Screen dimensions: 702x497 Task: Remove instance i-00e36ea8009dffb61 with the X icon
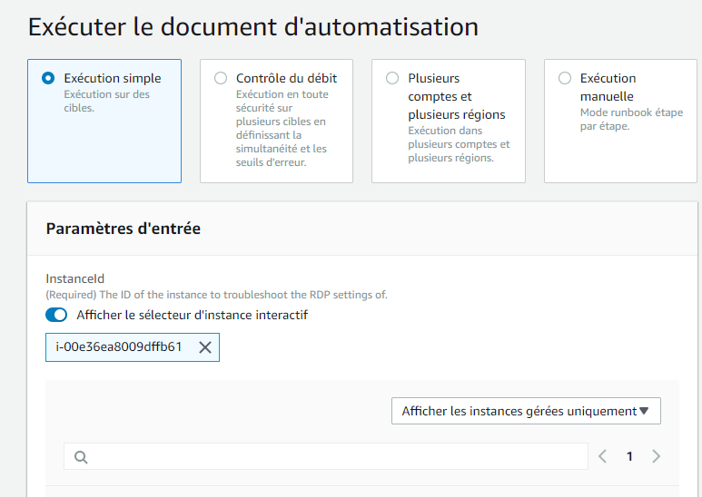point(205,347)
